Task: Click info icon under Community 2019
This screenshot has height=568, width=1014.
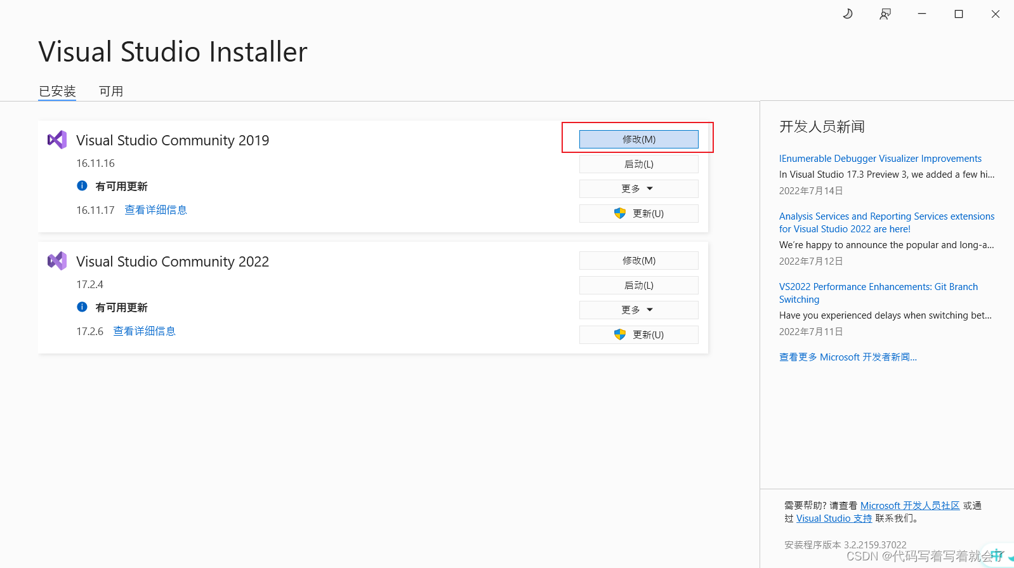Action: pyautogui.click(x=82, y=186)
